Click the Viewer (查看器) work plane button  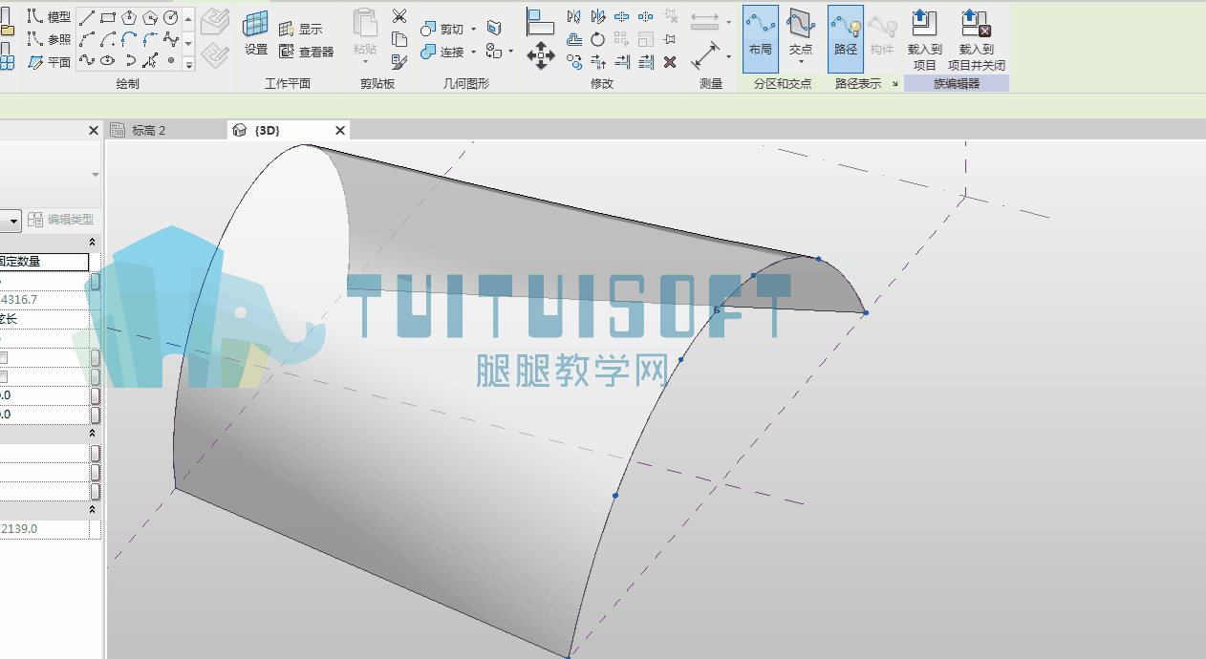point(307,52)
